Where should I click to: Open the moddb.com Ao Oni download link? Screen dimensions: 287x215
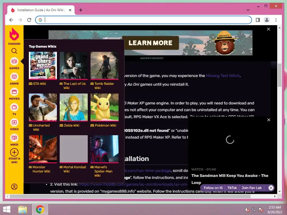coord(133,184)
